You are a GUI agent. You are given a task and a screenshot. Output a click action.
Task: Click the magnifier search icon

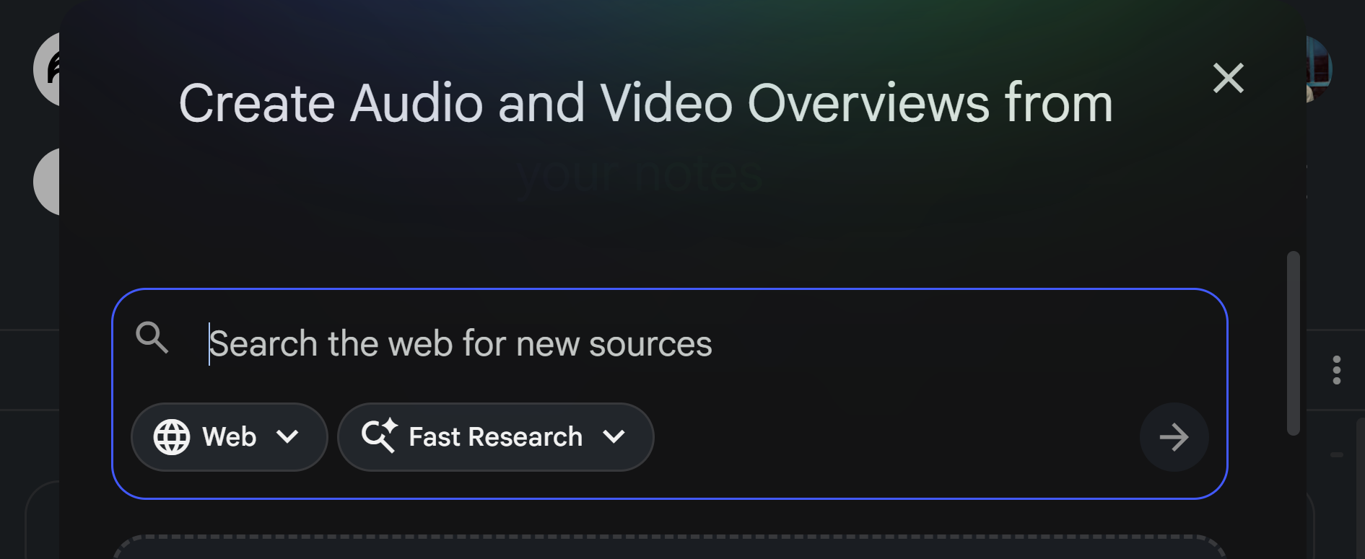(x=152, y=338)
